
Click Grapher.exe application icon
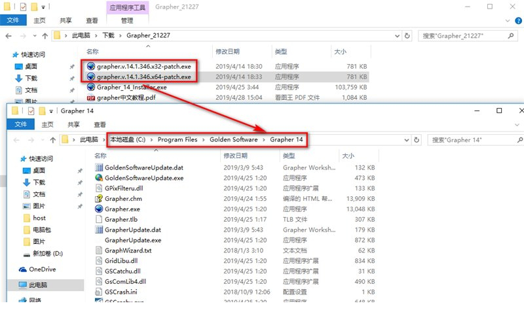point(99,209)
